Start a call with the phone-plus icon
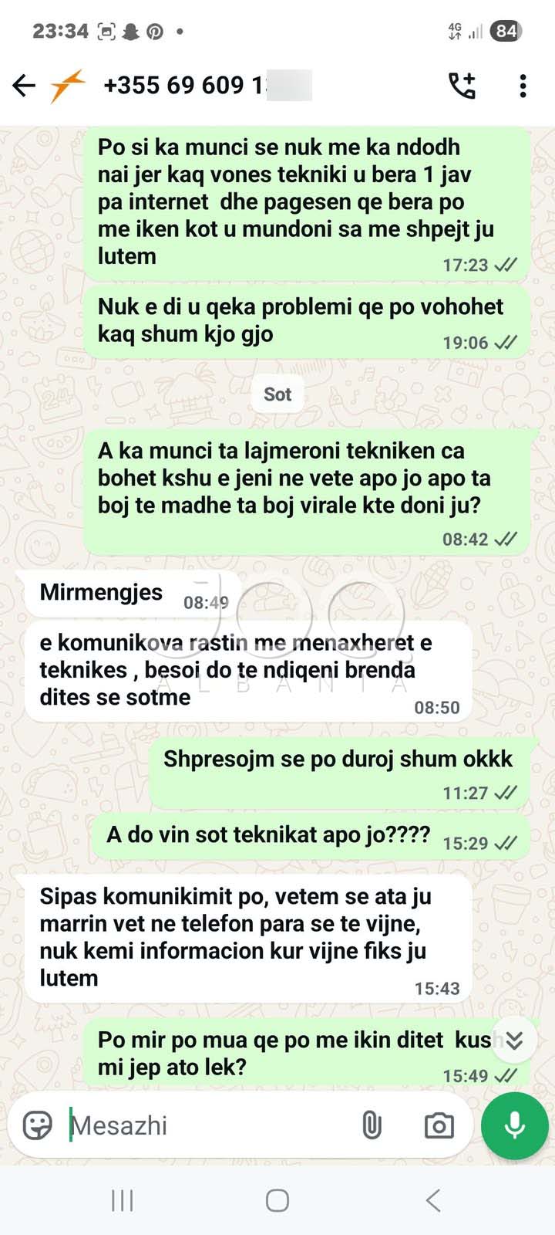 [462, 86]
